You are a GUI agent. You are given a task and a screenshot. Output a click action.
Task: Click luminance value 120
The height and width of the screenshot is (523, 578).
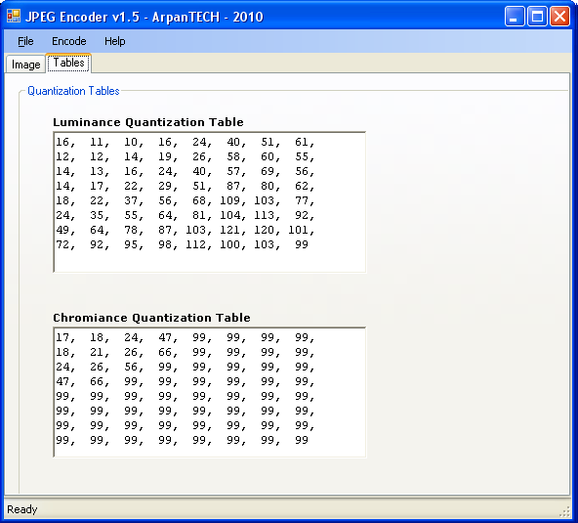coord(264,230)
